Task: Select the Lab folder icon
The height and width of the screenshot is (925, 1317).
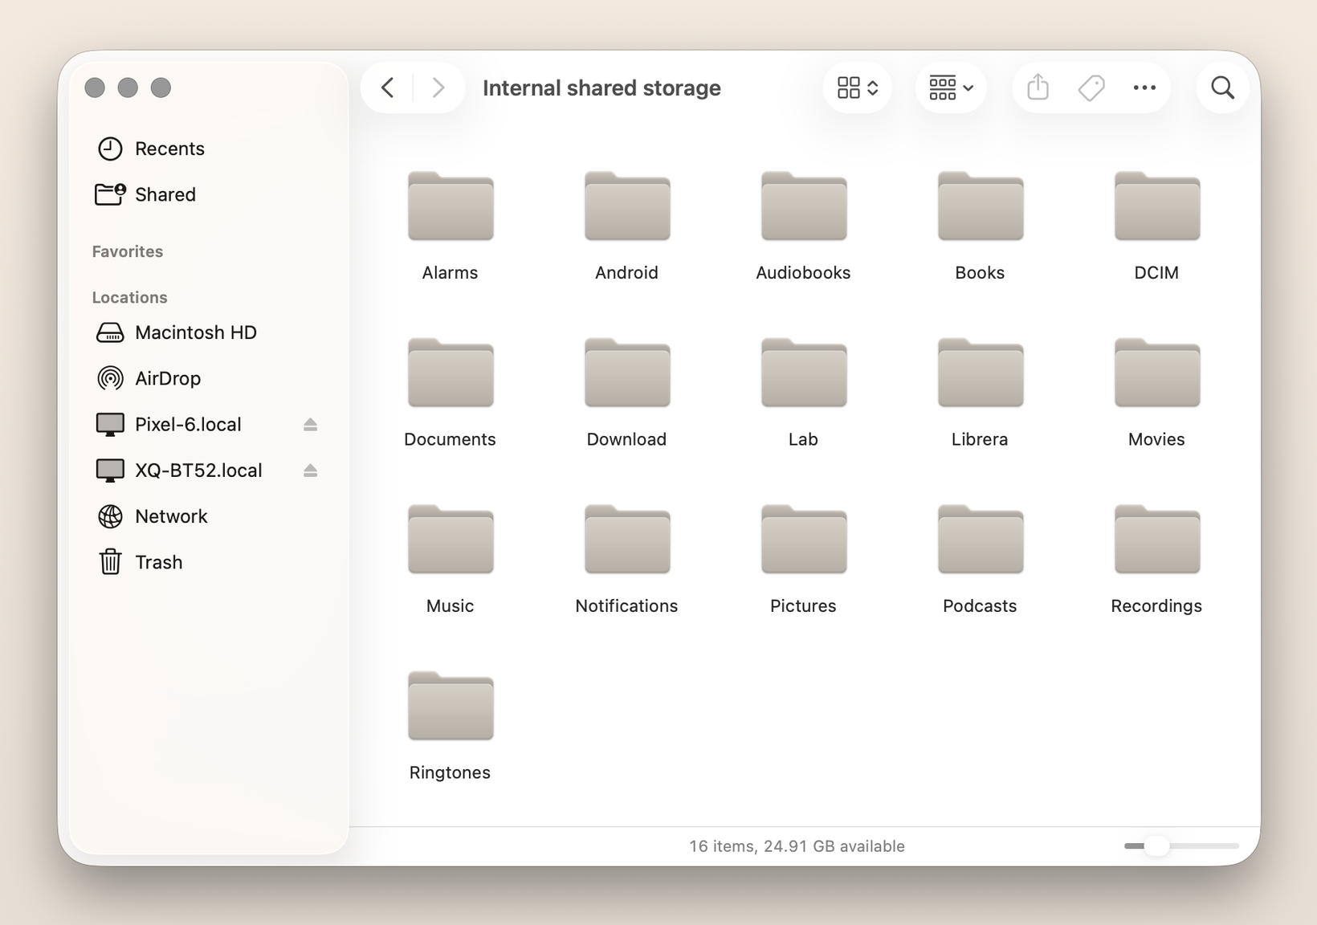Action: [x=804, y=373]
